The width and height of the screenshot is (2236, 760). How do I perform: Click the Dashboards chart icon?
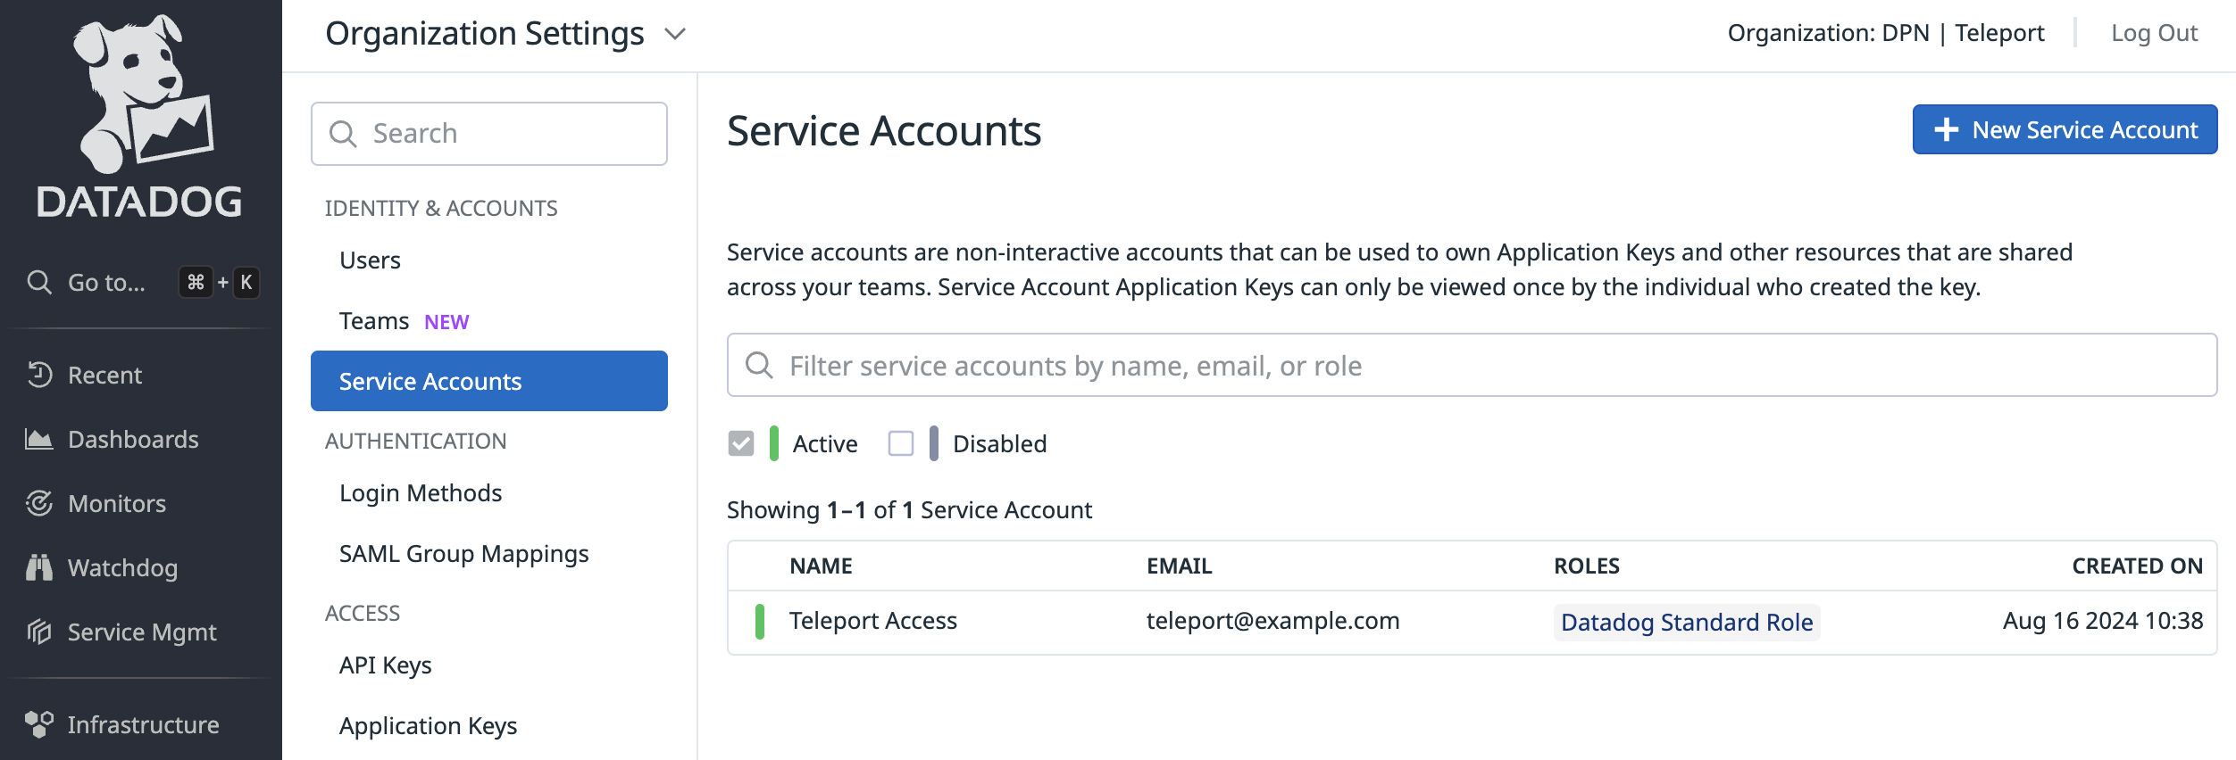[x=39, y=439]
